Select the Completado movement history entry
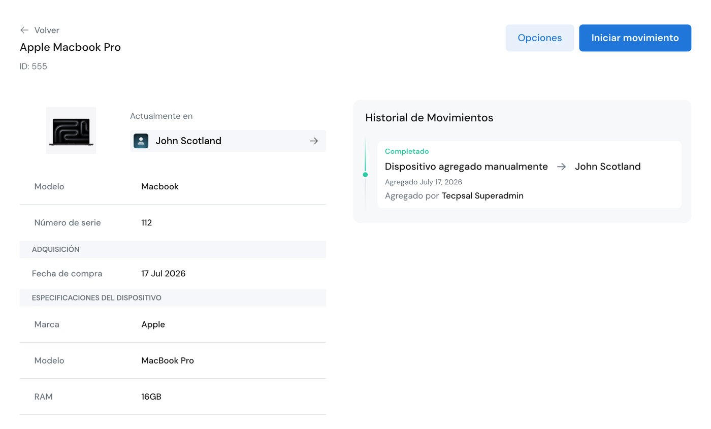The image size is (711, 429). [x=529, y=175]
